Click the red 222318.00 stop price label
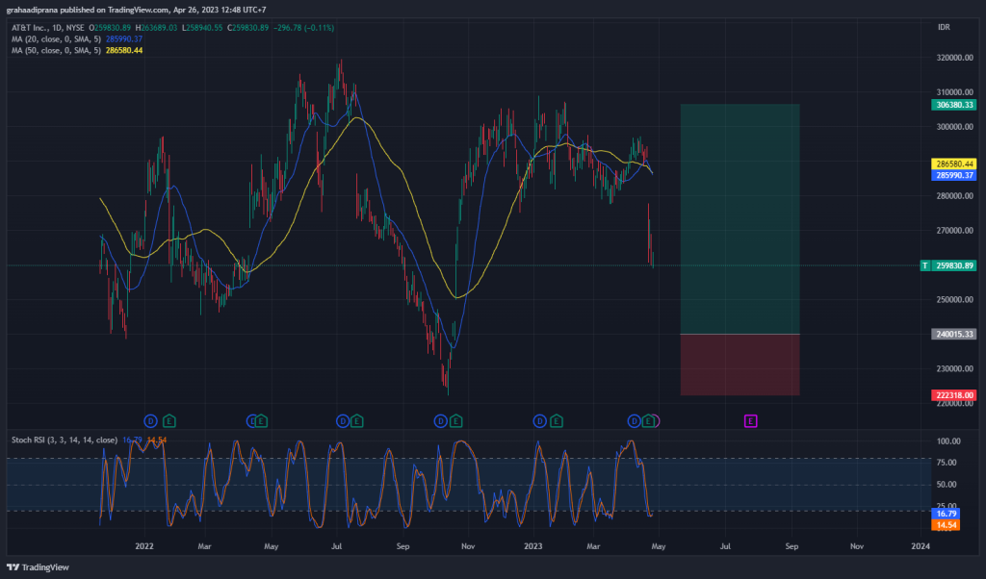The image size is (986, 579). point(954,395)
